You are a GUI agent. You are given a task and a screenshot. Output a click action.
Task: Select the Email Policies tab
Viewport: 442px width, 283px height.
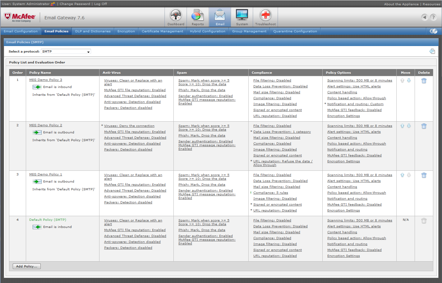56,31
